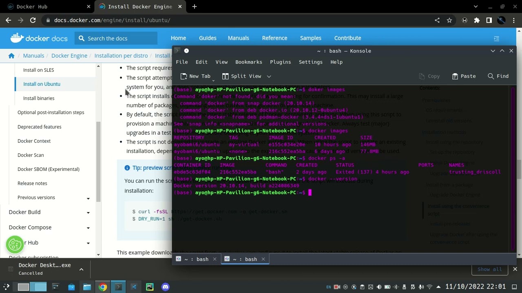Open Konsole Plugins menu
The width and height of the screenshot is (522, 293).
point(281,62)
